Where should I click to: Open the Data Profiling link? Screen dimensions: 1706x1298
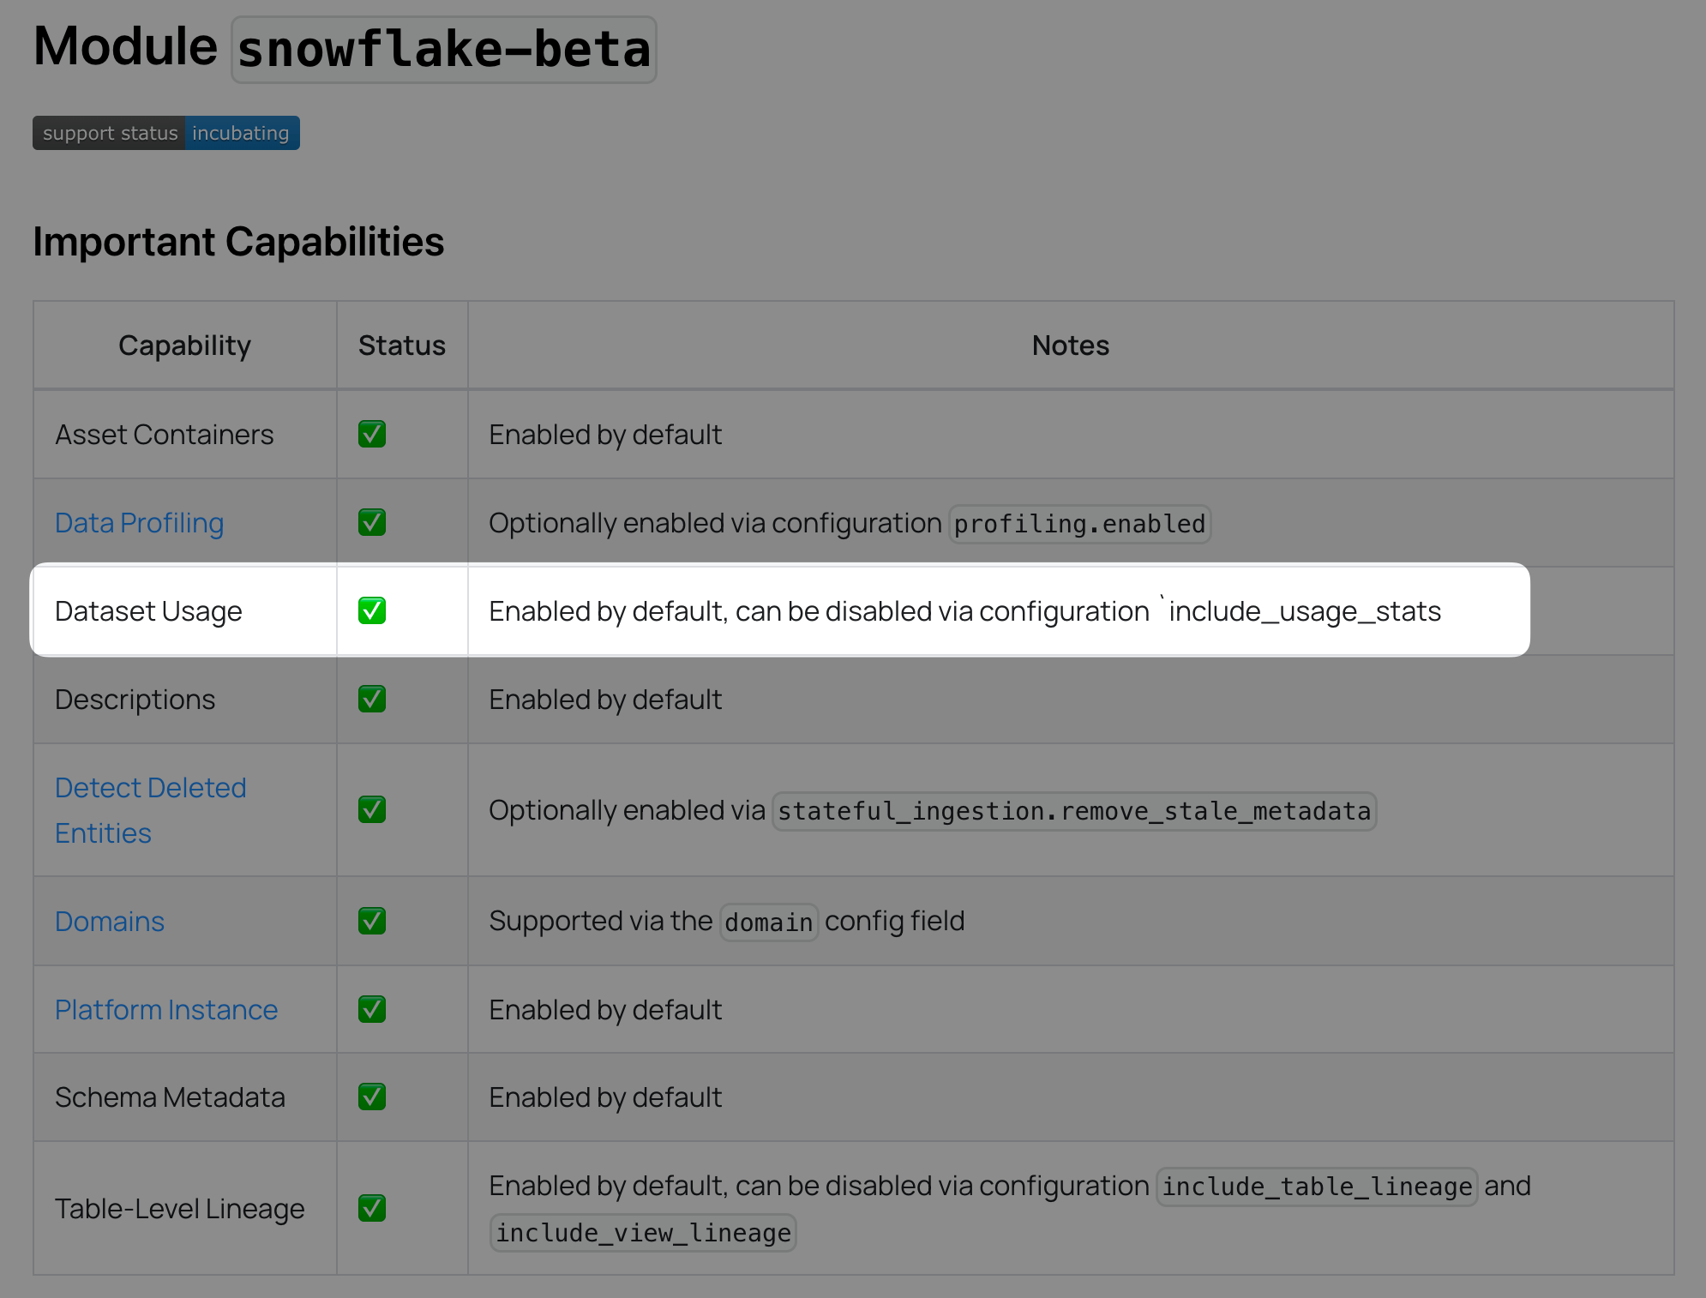139,522
